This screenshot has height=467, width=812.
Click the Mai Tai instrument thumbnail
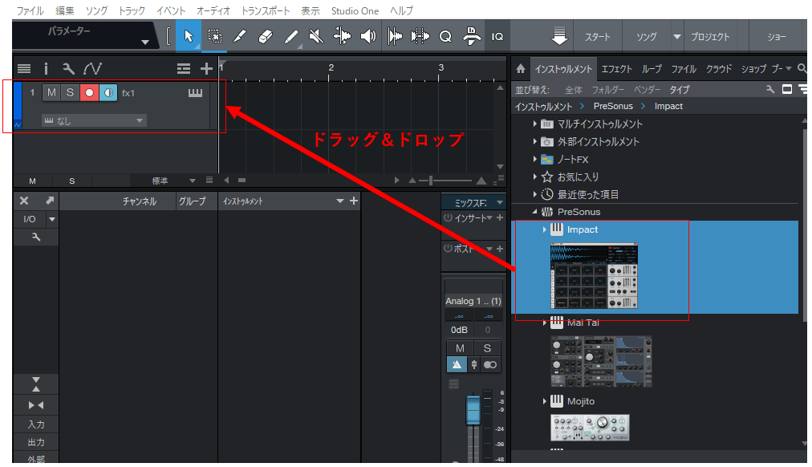click(x=601, y=361)
